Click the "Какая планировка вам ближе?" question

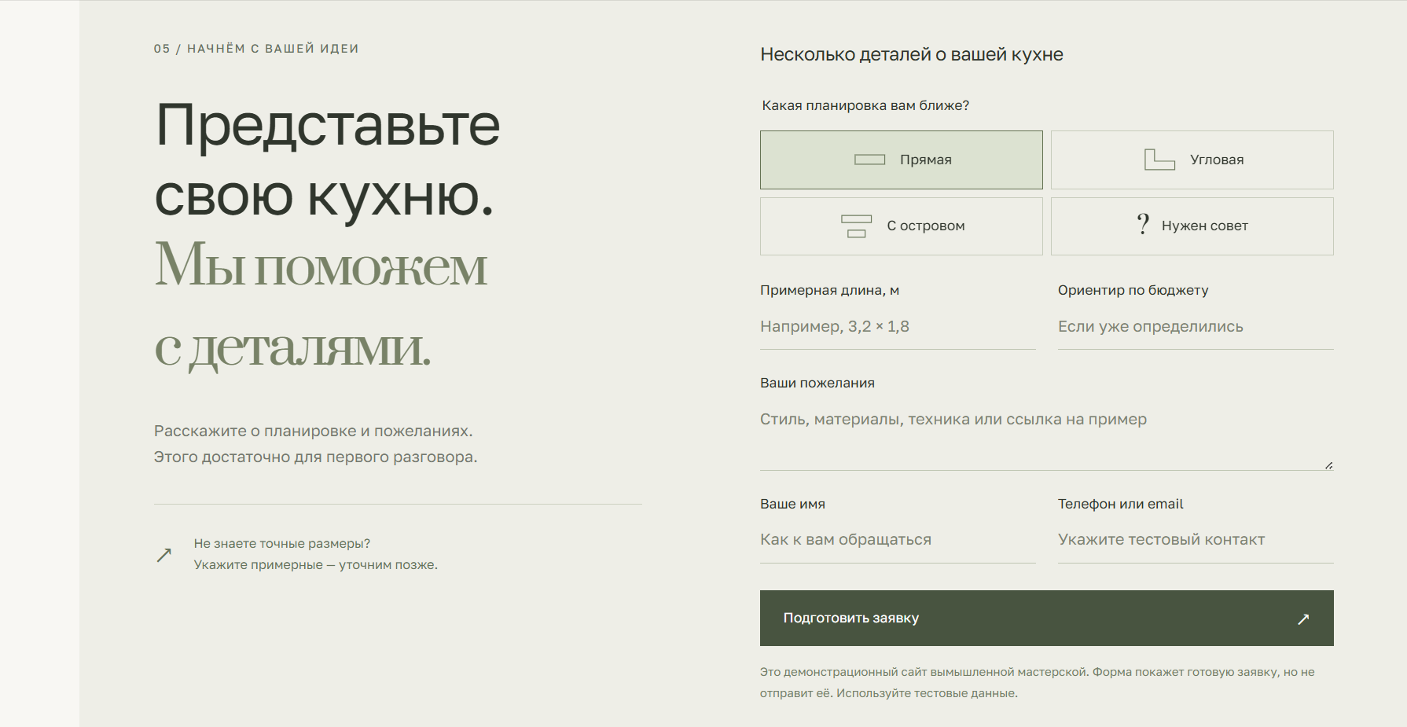[865, 105]
